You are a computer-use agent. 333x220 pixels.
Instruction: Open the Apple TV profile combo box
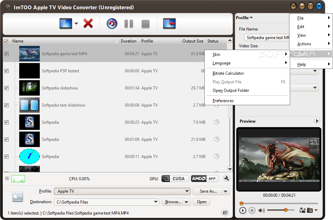tap(122, 191)
